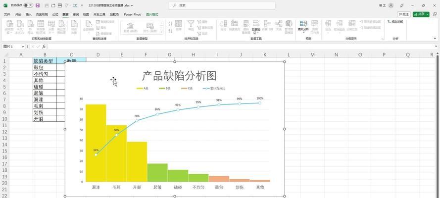Click the Save icon in quick access toolbar
The image size is (440, 198).
pos(38,5)
